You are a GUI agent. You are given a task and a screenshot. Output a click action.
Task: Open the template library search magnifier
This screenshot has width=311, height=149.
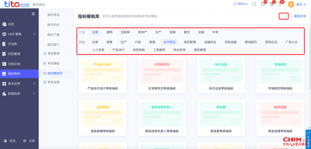(x=285, y=16)
